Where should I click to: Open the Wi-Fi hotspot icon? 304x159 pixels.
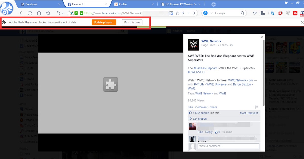tap(255, 13)
